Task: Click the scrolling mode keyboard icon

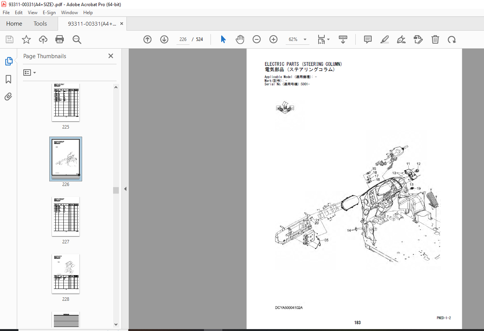Action: 343,39
